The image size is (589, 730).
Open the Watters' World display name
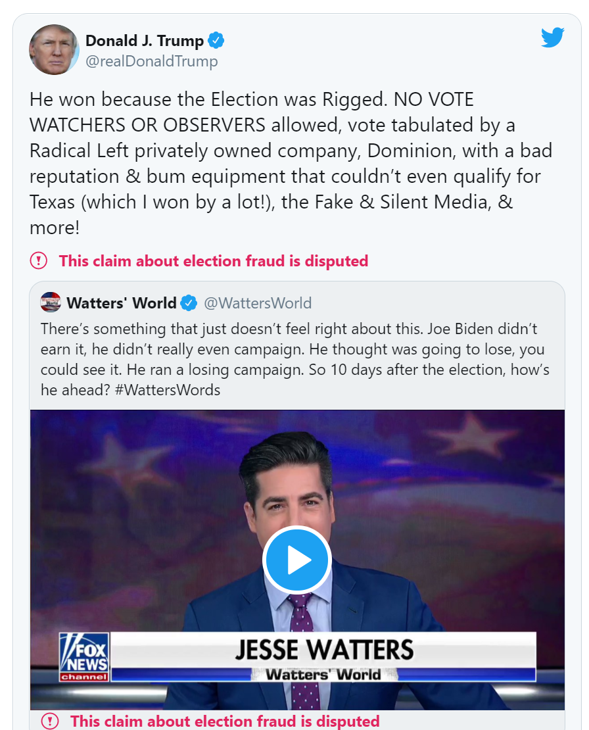coord(122,303)
